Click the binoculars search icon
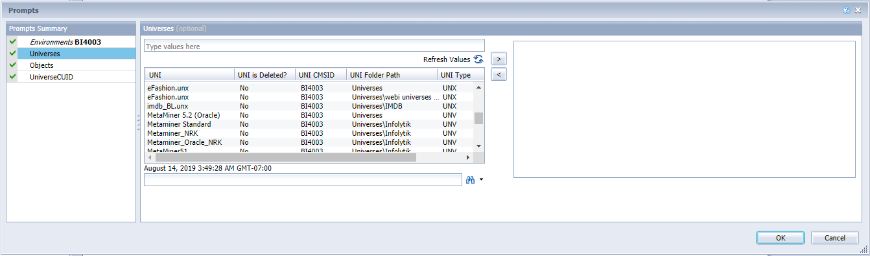 point(471,180)
